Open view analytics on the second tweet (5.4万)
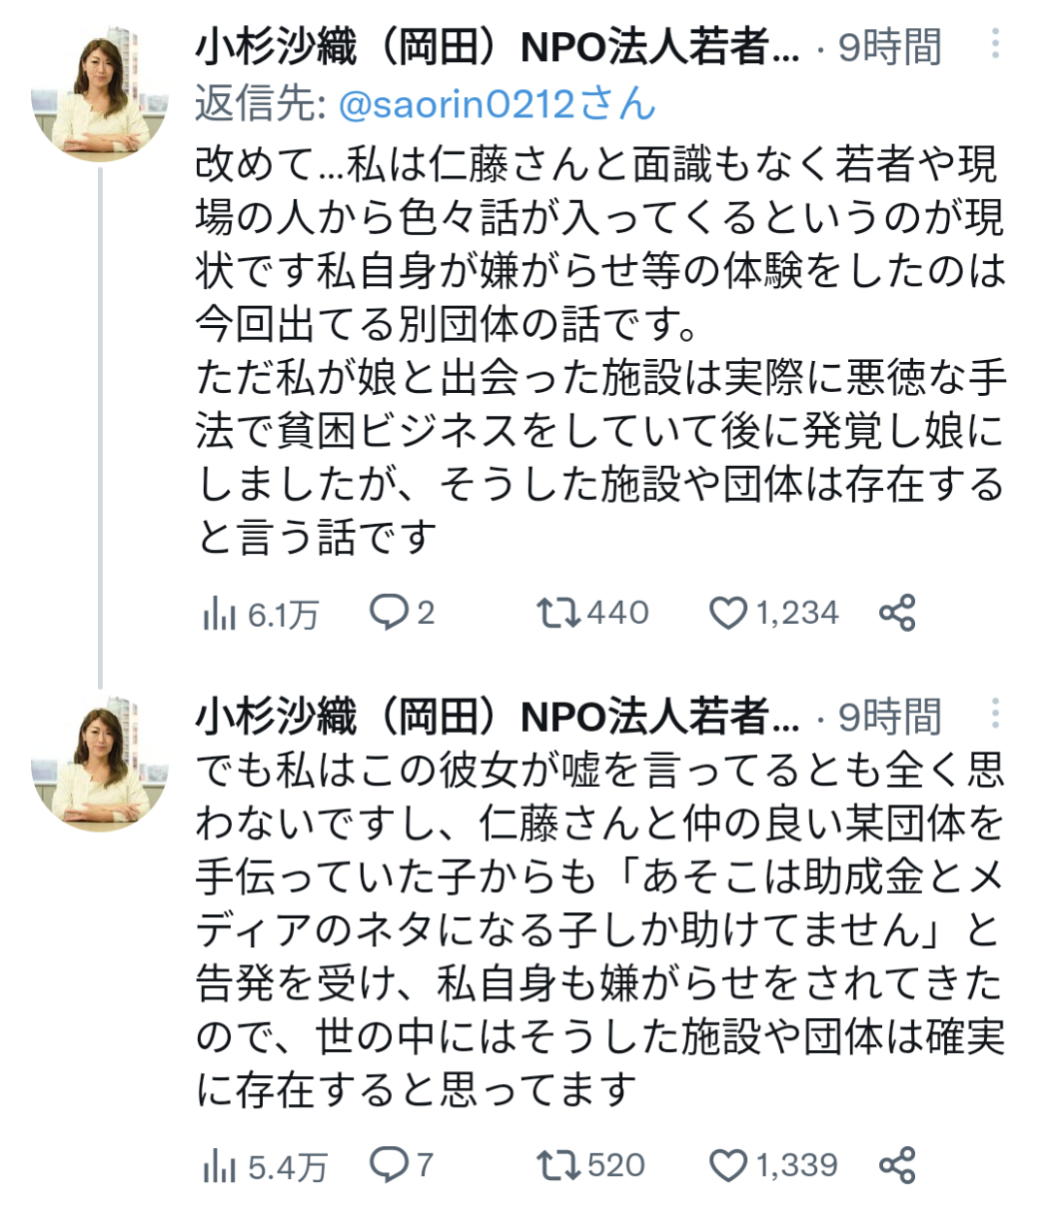This screenshot has width=1047, height=1213. tap(264, 1166)
